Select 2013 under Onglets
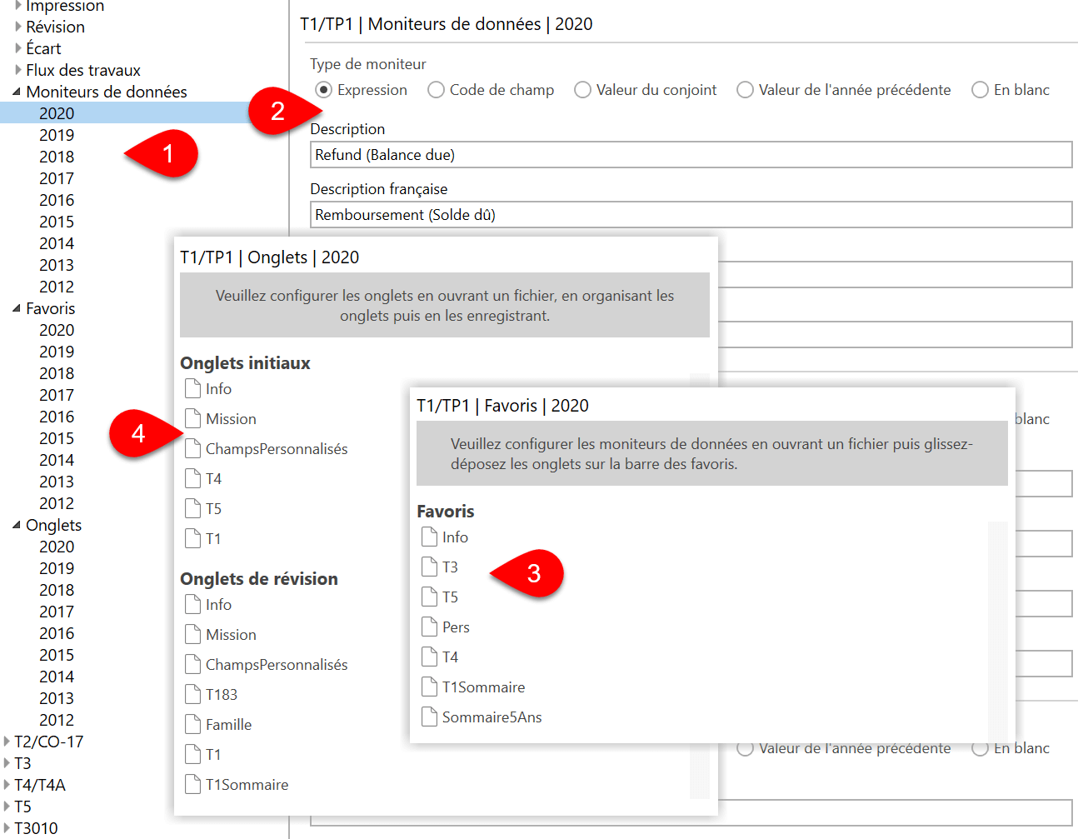This screenshot has width=1083, height=839. click(57, 698)
